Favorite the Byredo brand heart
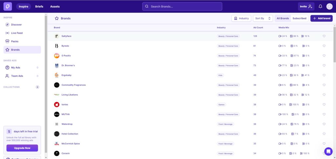 pos(324,46)
